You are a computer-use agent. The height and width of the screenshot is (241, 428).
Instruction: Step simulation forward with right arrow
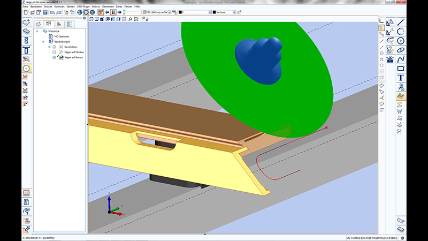coord(119,12)
